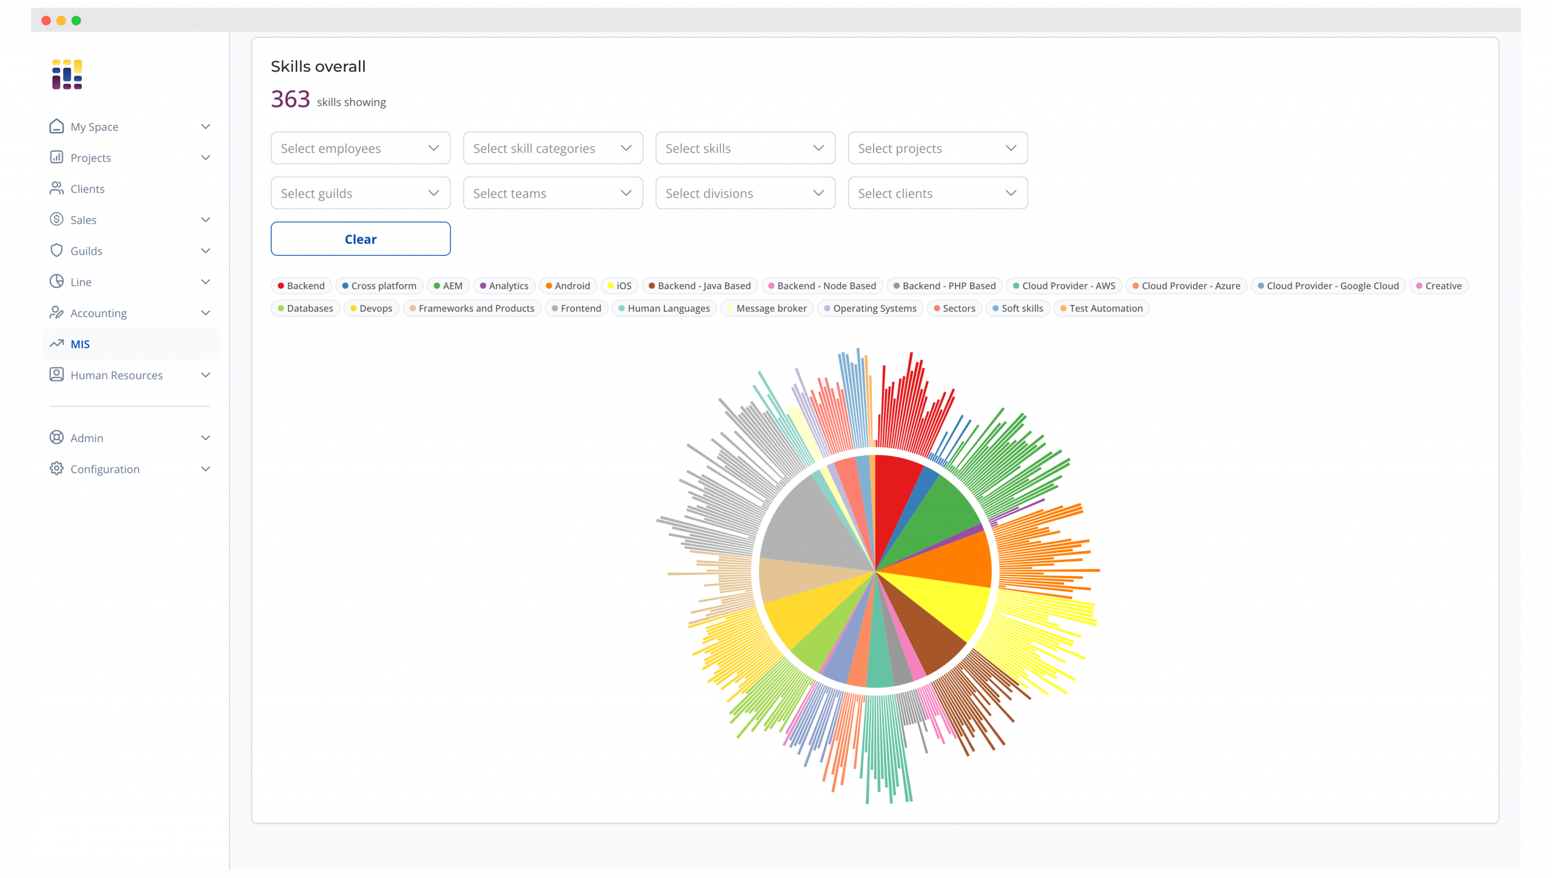Image resolution: width=1552 pixels, height=878 pixels.
Task: Toggle the Cloud Provider - Azure legend chip
Action: (x=1186, y=286)
